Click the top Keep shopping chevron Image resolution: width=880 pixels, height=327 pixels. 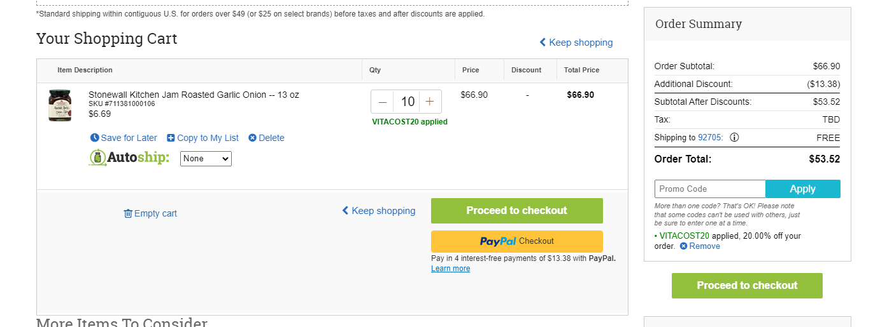pyautogui.click(x=543, y=43)
